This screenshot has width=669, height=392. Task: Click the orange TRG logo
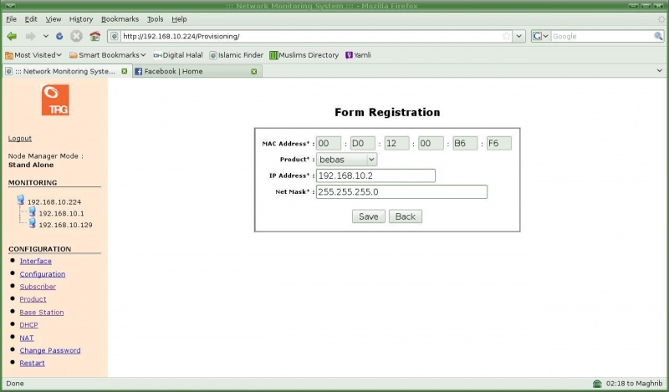point(55,99)
